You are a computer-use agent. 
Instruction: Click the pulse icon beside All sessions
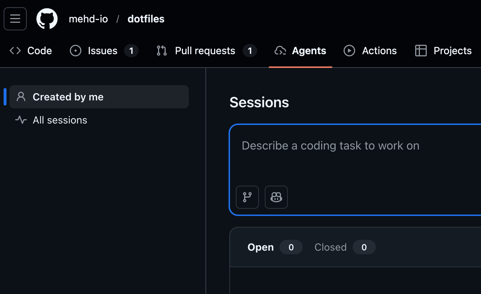pos(21,120)
